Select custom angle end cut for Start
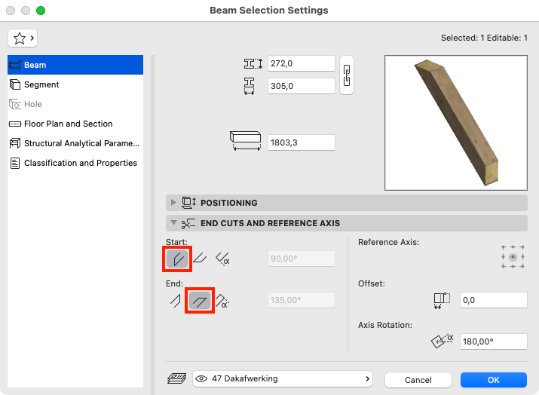The image size is (539, 395). [x=222, y=259]
